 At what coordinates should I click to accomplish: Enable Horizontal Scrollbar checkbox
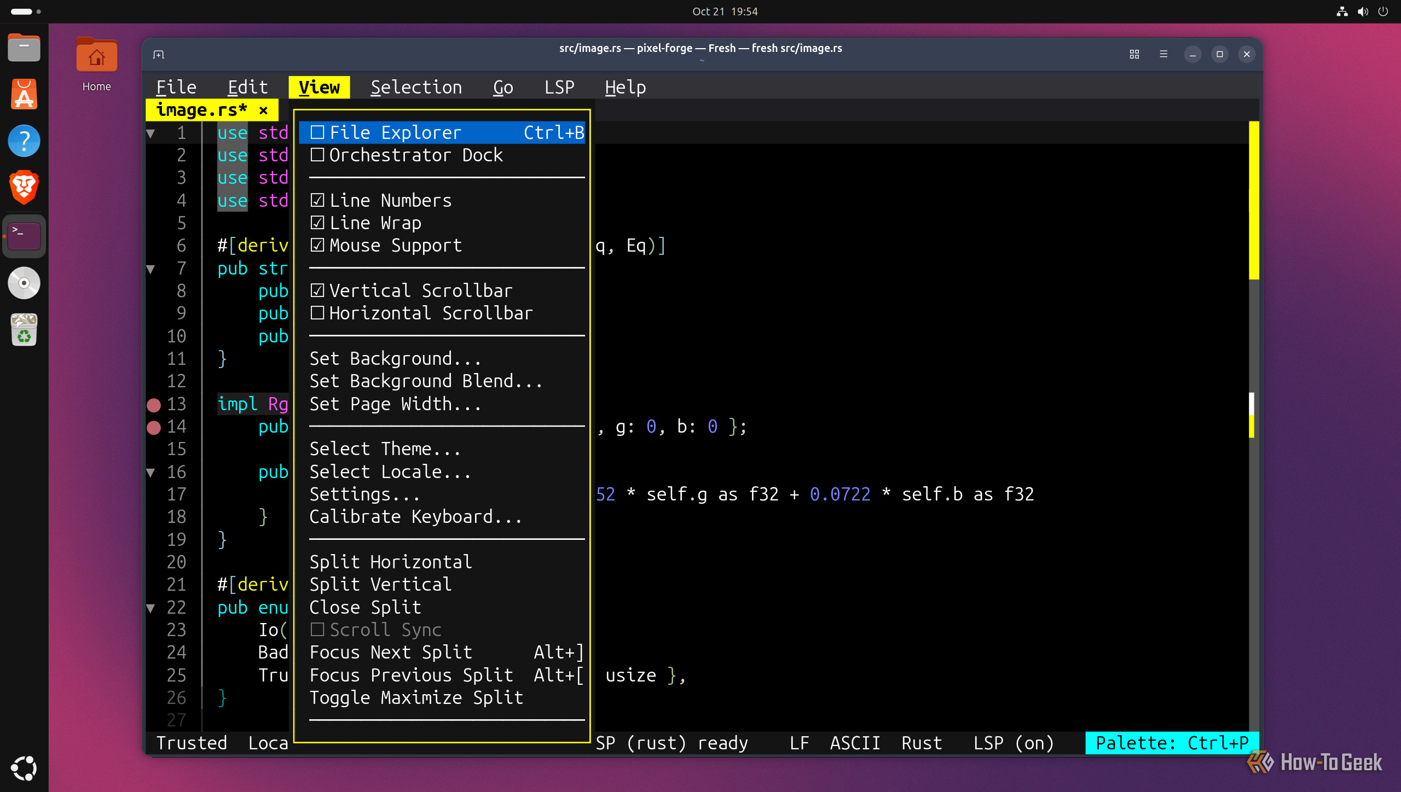(x=317, y=313)
